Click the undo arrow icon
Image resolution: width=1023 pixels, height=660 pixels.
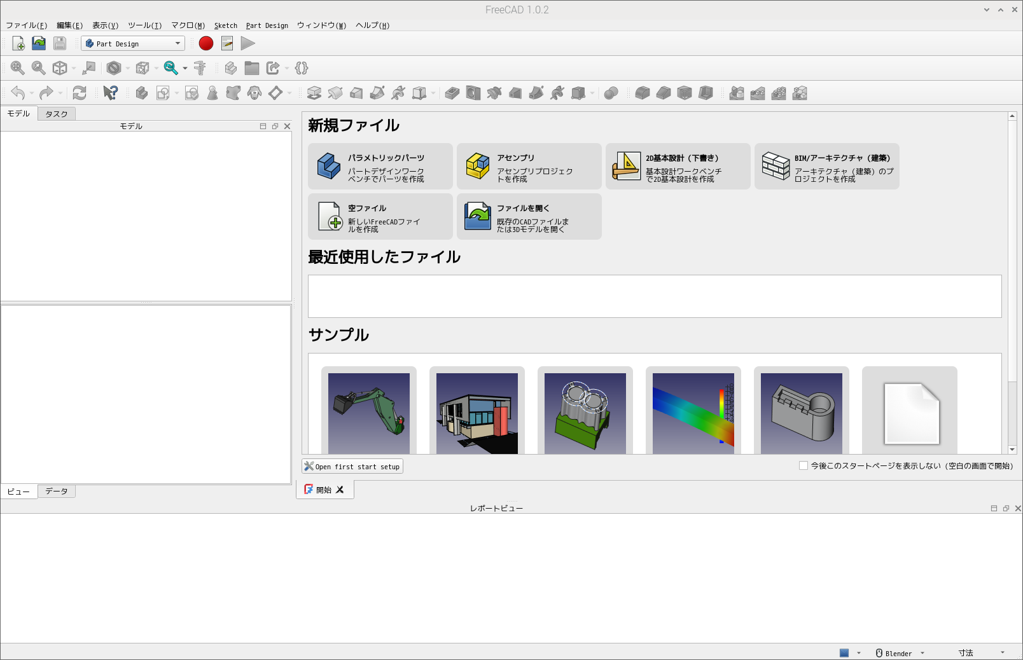(18, 93)
